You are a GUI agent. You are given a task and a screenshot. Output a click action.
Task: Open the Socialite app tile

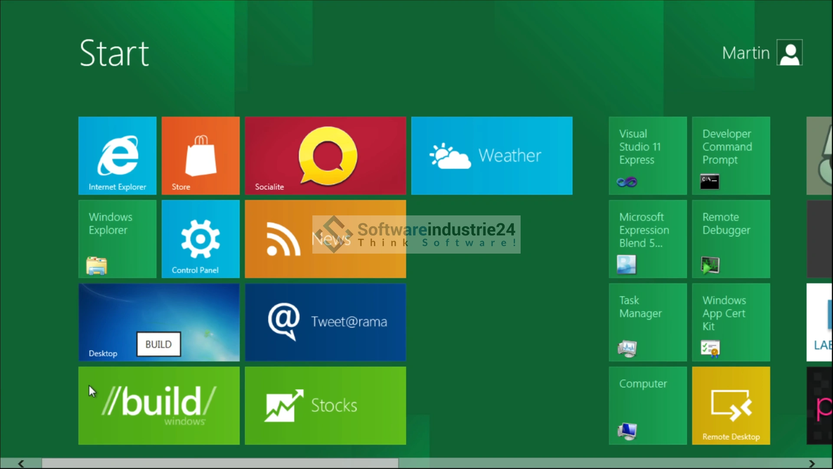tap(325, 155)
